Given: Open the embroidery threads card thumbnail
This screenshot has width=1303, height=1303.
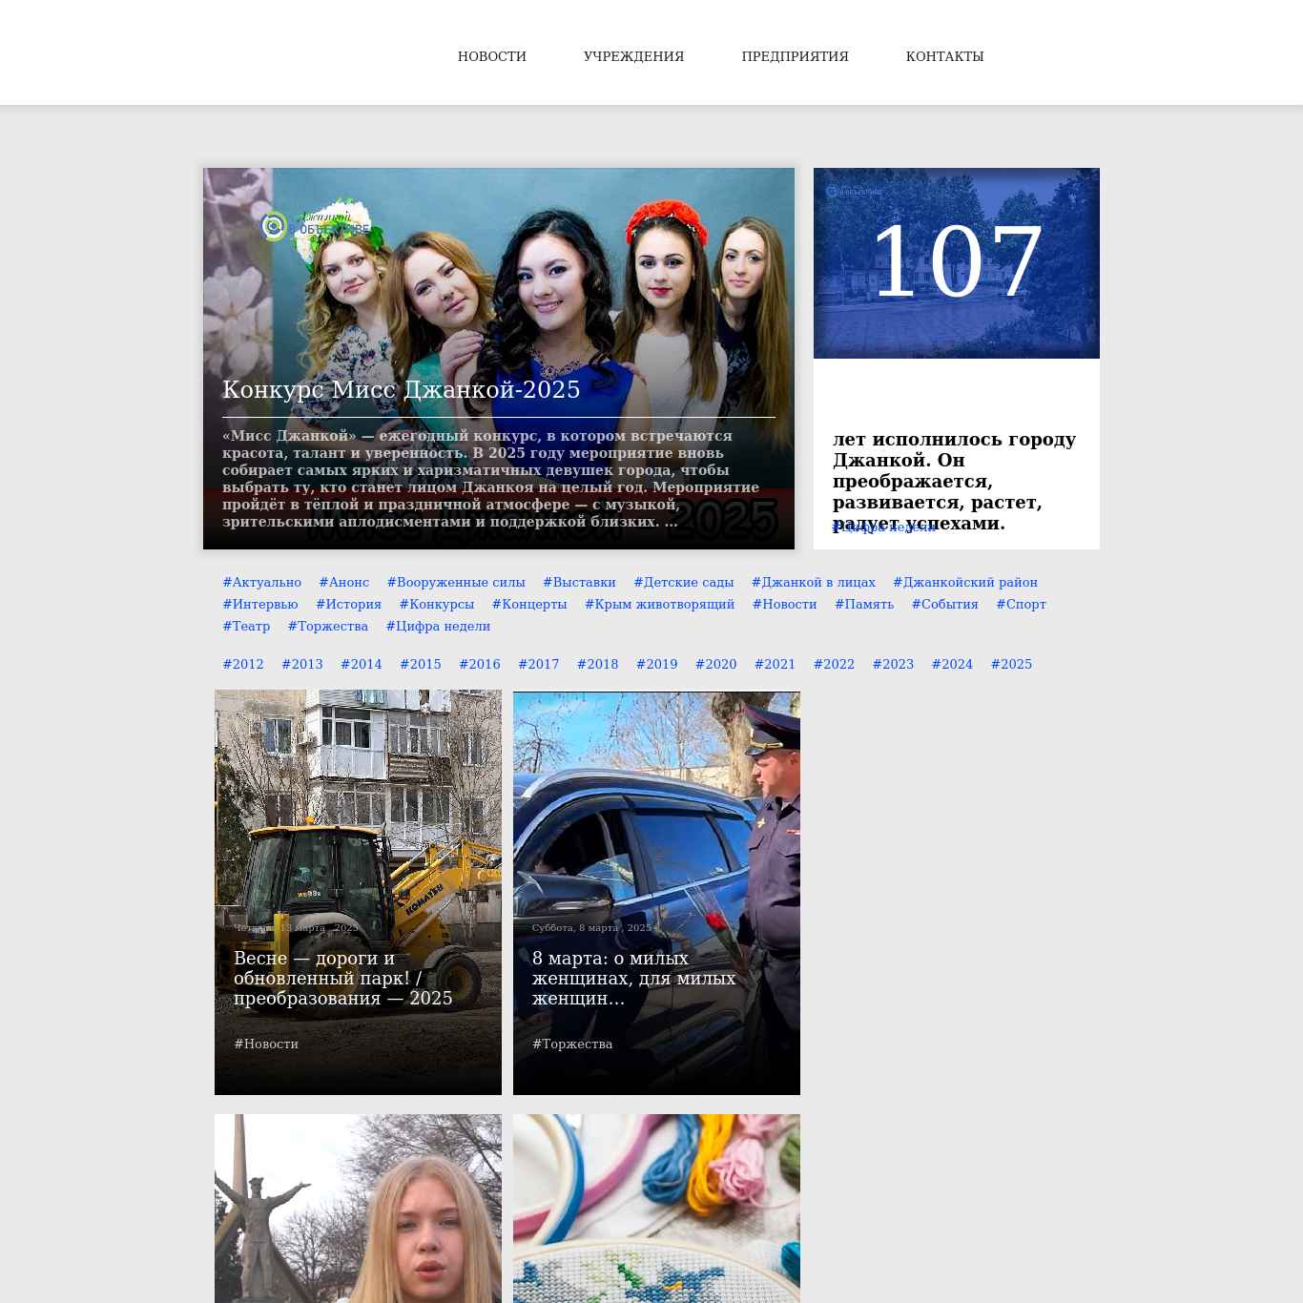Looking at the screenshot, I should tap(656, 1209).
